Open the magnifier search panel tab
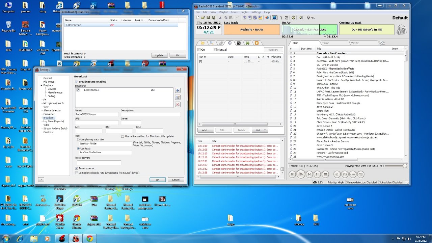This screenshot has width=432, height=243. click(x=212, y=43)
